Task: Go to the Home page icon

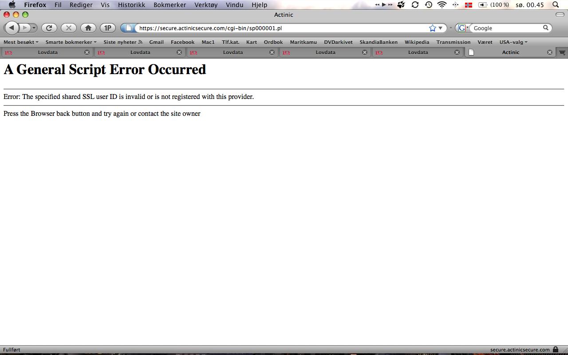Action: click(88, 28)
